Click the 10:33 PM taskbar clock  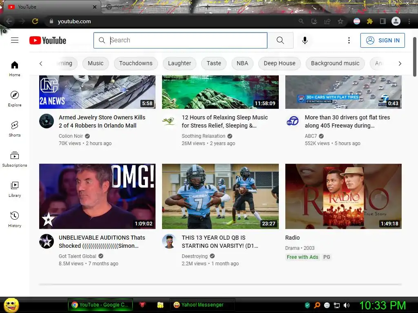point(382,305)
